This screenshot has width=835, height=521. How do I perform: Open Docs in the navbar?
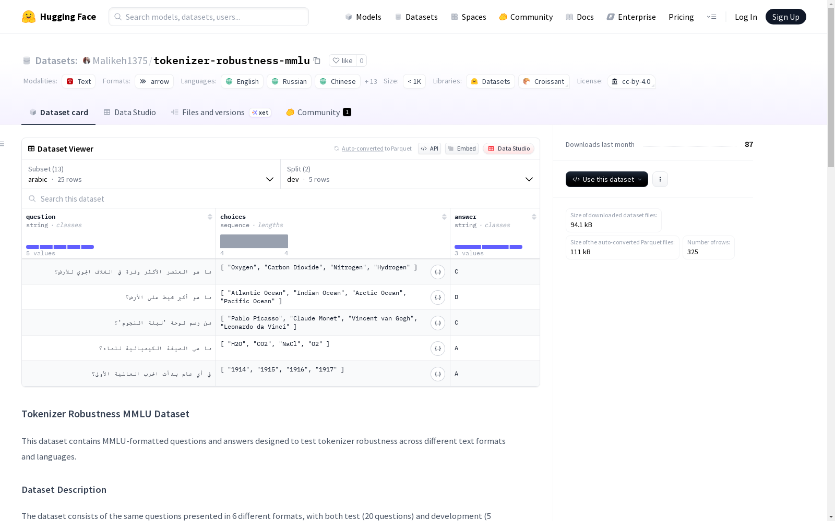pos(580,17)
